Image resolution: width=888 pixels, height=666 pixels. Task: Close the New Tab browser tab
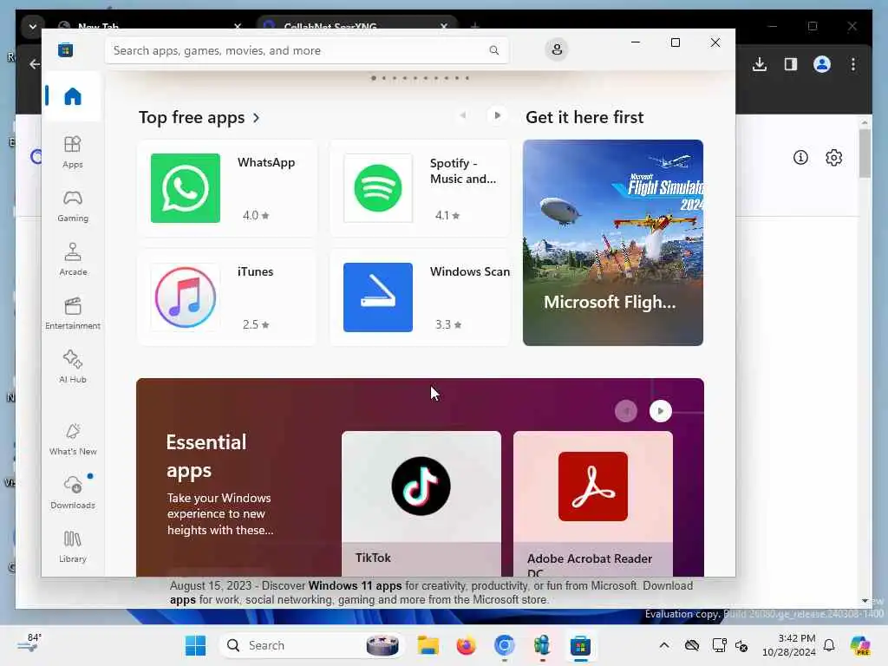[238, 26]
